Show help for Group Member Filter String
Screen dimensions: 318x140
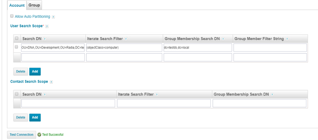click(x=287, y=39)
